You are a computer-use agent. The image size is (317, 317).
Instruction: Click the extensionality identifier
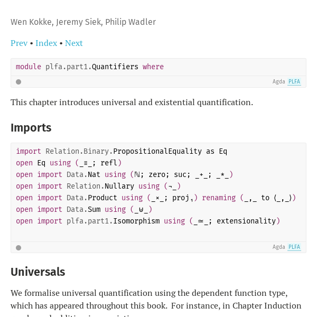click(x=246, y=221)
